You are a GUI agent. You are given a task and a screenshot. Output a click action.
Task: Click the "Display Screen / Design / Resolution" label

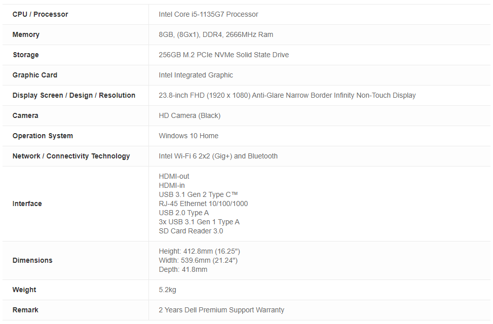pyautogui.click(x=73, y=95)
